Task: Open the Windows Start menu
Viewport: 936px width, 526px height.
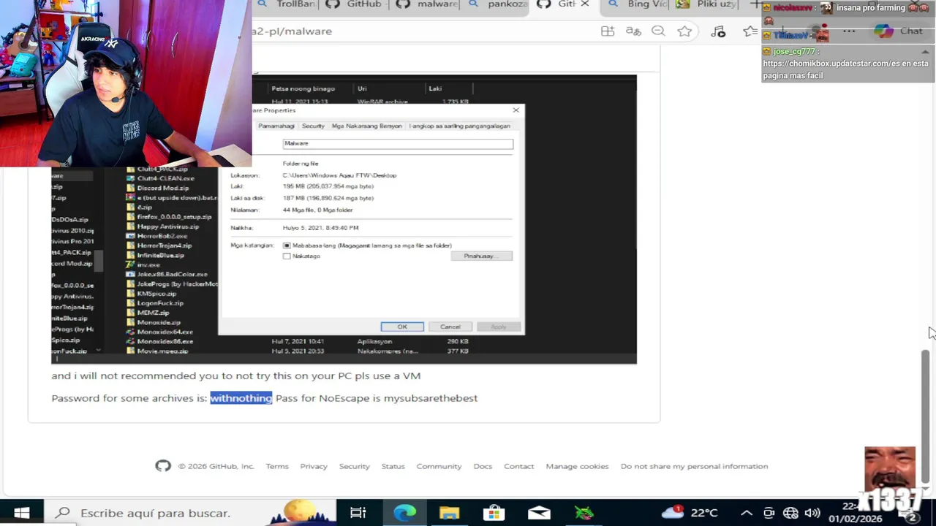Action: [x=21, y=513]
